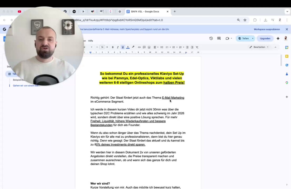This screenshot has width=291, height=189.
Task: Insert a hyperlink via the link icon
Action: pos(139,47)
